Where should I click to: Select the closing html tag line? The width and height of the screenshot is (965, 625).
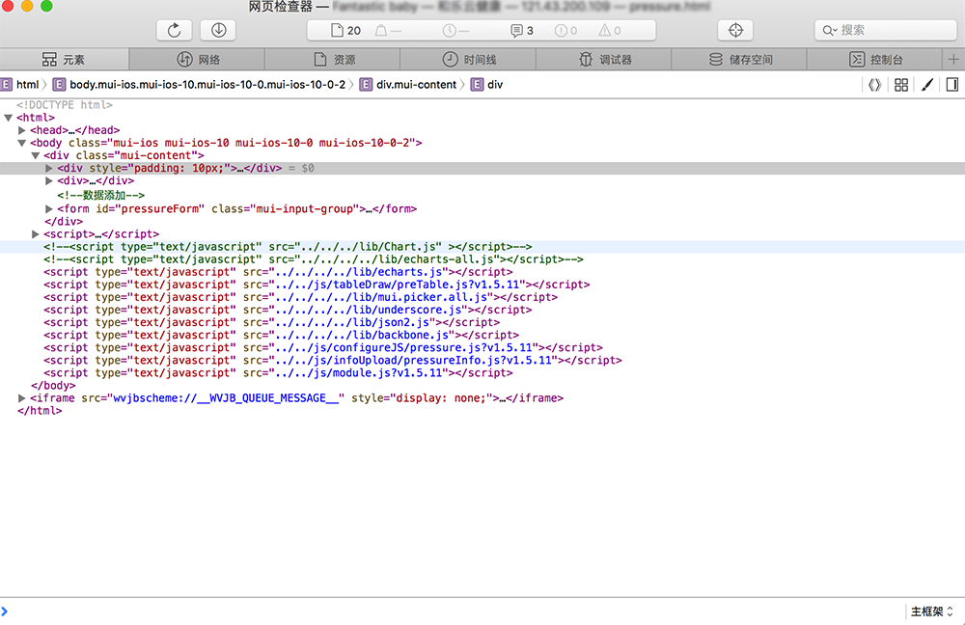(40, 411)
